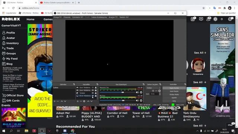Image resolution: width=238 pixels, height=134 pixels.
Task: Toggle lock on second Oyun Yakalama source
Action: pyautogui.click(x=96, y=90)
